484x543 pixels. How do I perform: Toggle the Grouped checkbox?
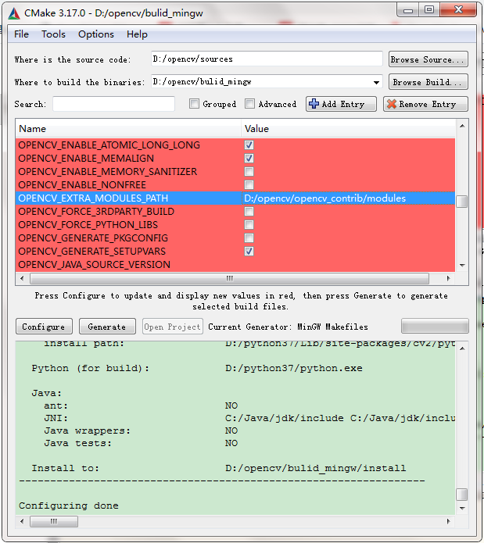click(195, 104)
